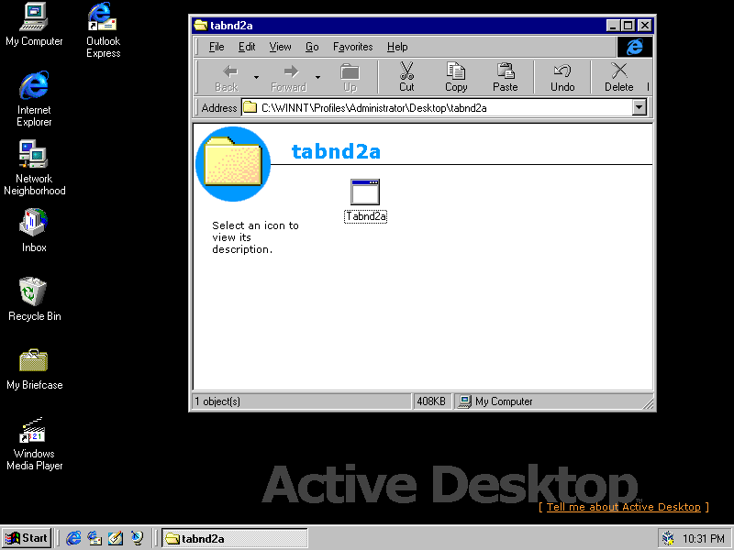Select My Briefcase desktop icon
The image size is (734, 550).
coord(34,368)
